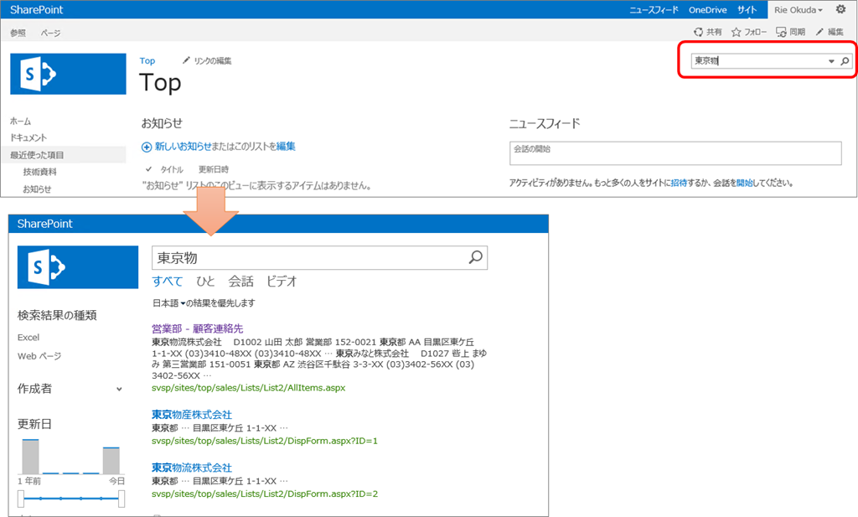The image size is (858, 517).
Task: Click the plus icon for 新しいお知らせ
Action: click(x=147, y=147)
